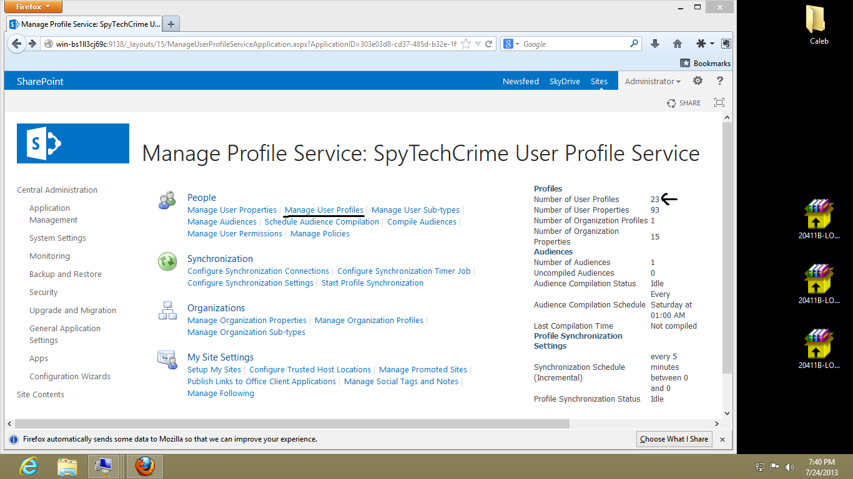The image size is (853, 479).
Task: Open Manage Social Tags and Notes link
Action: [401, 382]
